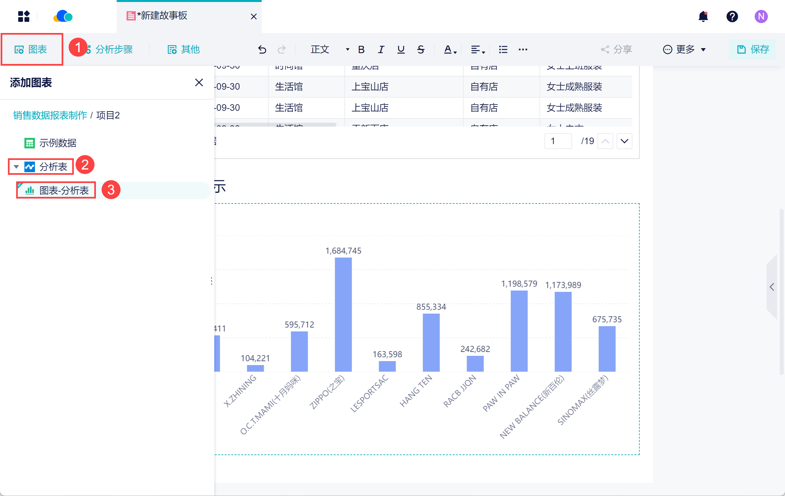
Task: Click the cloud logo icon
Action: tap(63, 16)
